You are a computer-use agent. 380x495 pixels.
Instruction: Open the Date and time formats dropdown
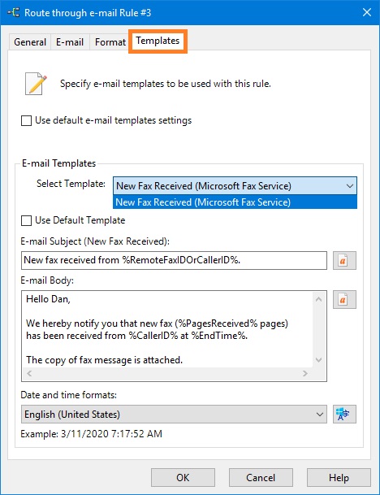174,415
